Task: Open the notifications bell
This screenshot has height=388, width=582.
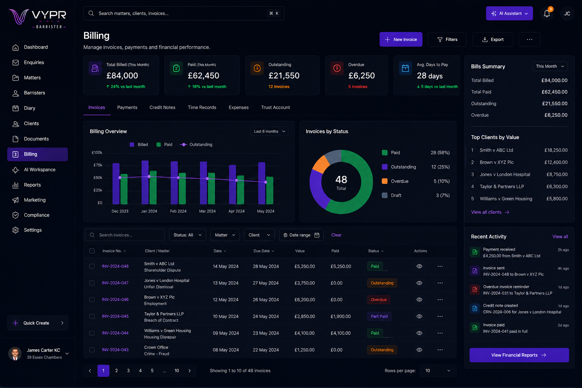Action: pyautogui.click(x=547, y=14)
